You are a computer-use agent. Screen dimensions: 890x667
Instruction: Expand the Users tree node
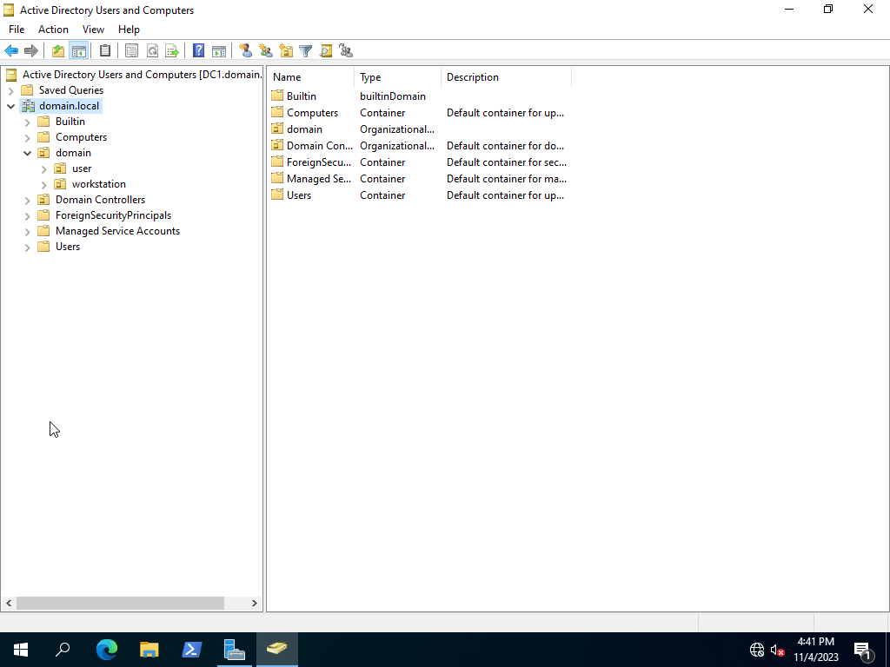pos(27,247)
